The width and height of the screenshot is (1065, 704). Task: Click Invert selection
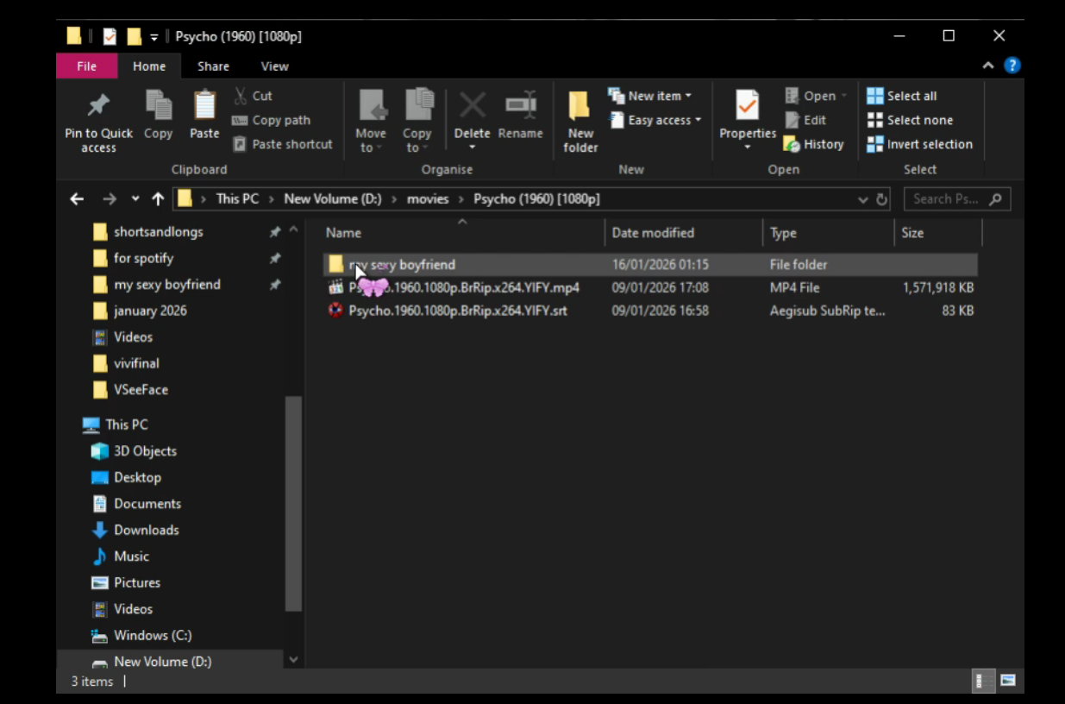[x=919, y=144]
